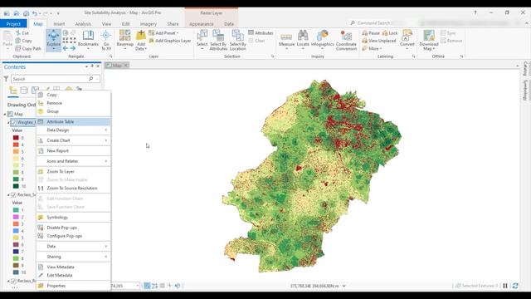Open the Project tab
This screenshot has width=531, height=299.
13,24
